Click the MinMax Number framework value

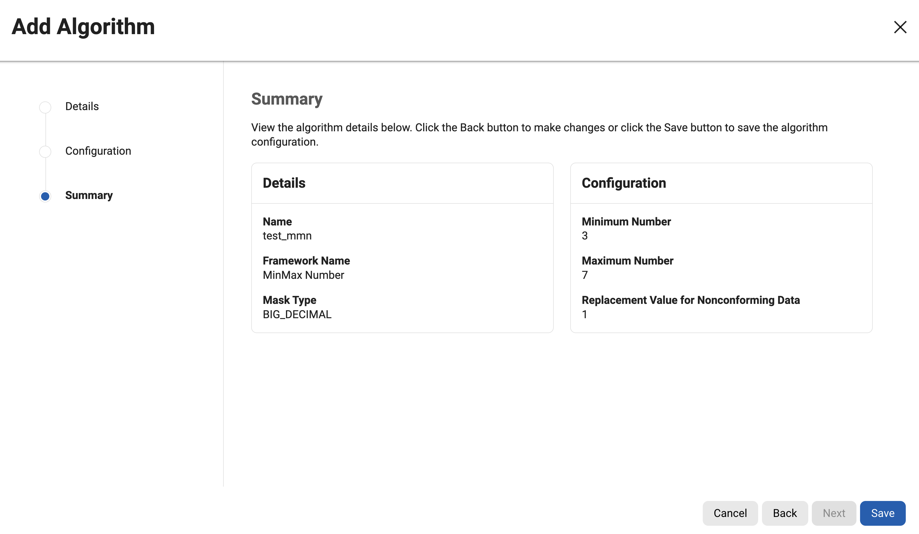pyautogui.click(x=303, y=275)
